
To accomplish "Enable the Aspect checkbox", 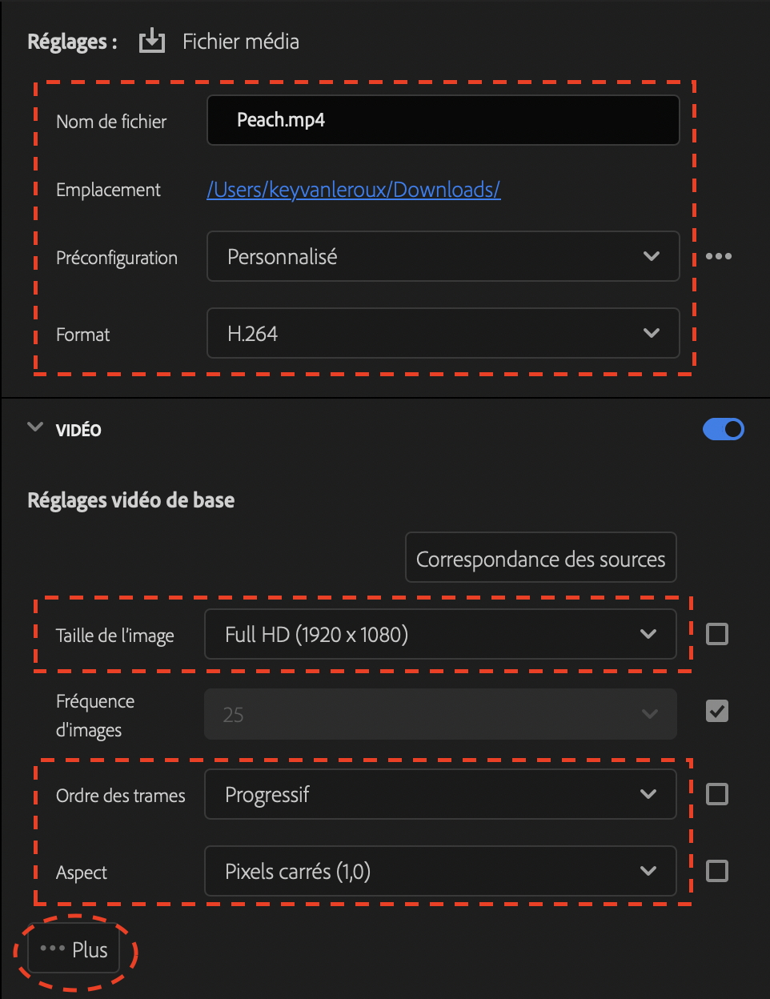I will tap(716, 871).
